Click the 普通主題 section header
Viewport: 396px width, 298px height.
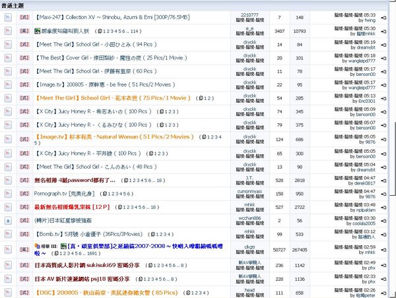(194, 5)
